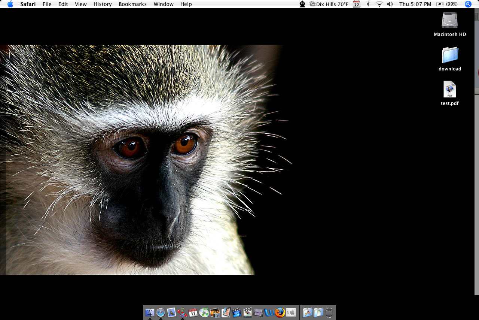479x320 pixels.
Task: Open the History menu
Action: tap(103, 4)
